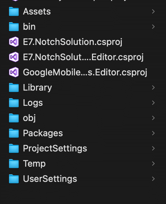Select the E7.NotchSolution.csproj file name
Screen dimensions: 166x204
point(73,42)
